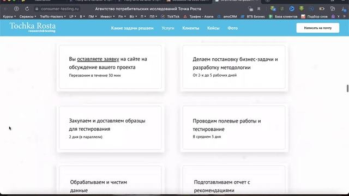Expand the Fin bookmarks folder
This screenshot has width=349, height=196.
122,16
